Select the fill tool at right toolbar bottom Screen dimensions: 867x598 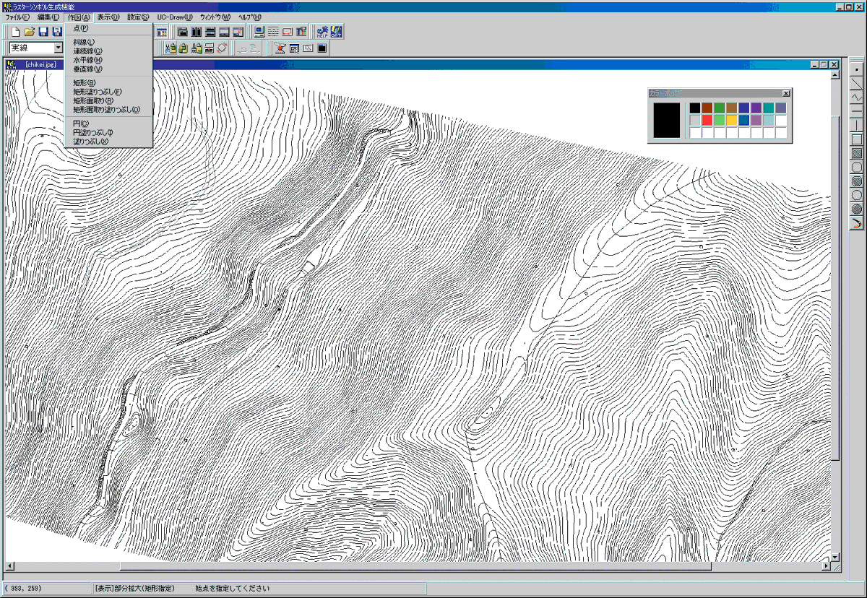857,222
